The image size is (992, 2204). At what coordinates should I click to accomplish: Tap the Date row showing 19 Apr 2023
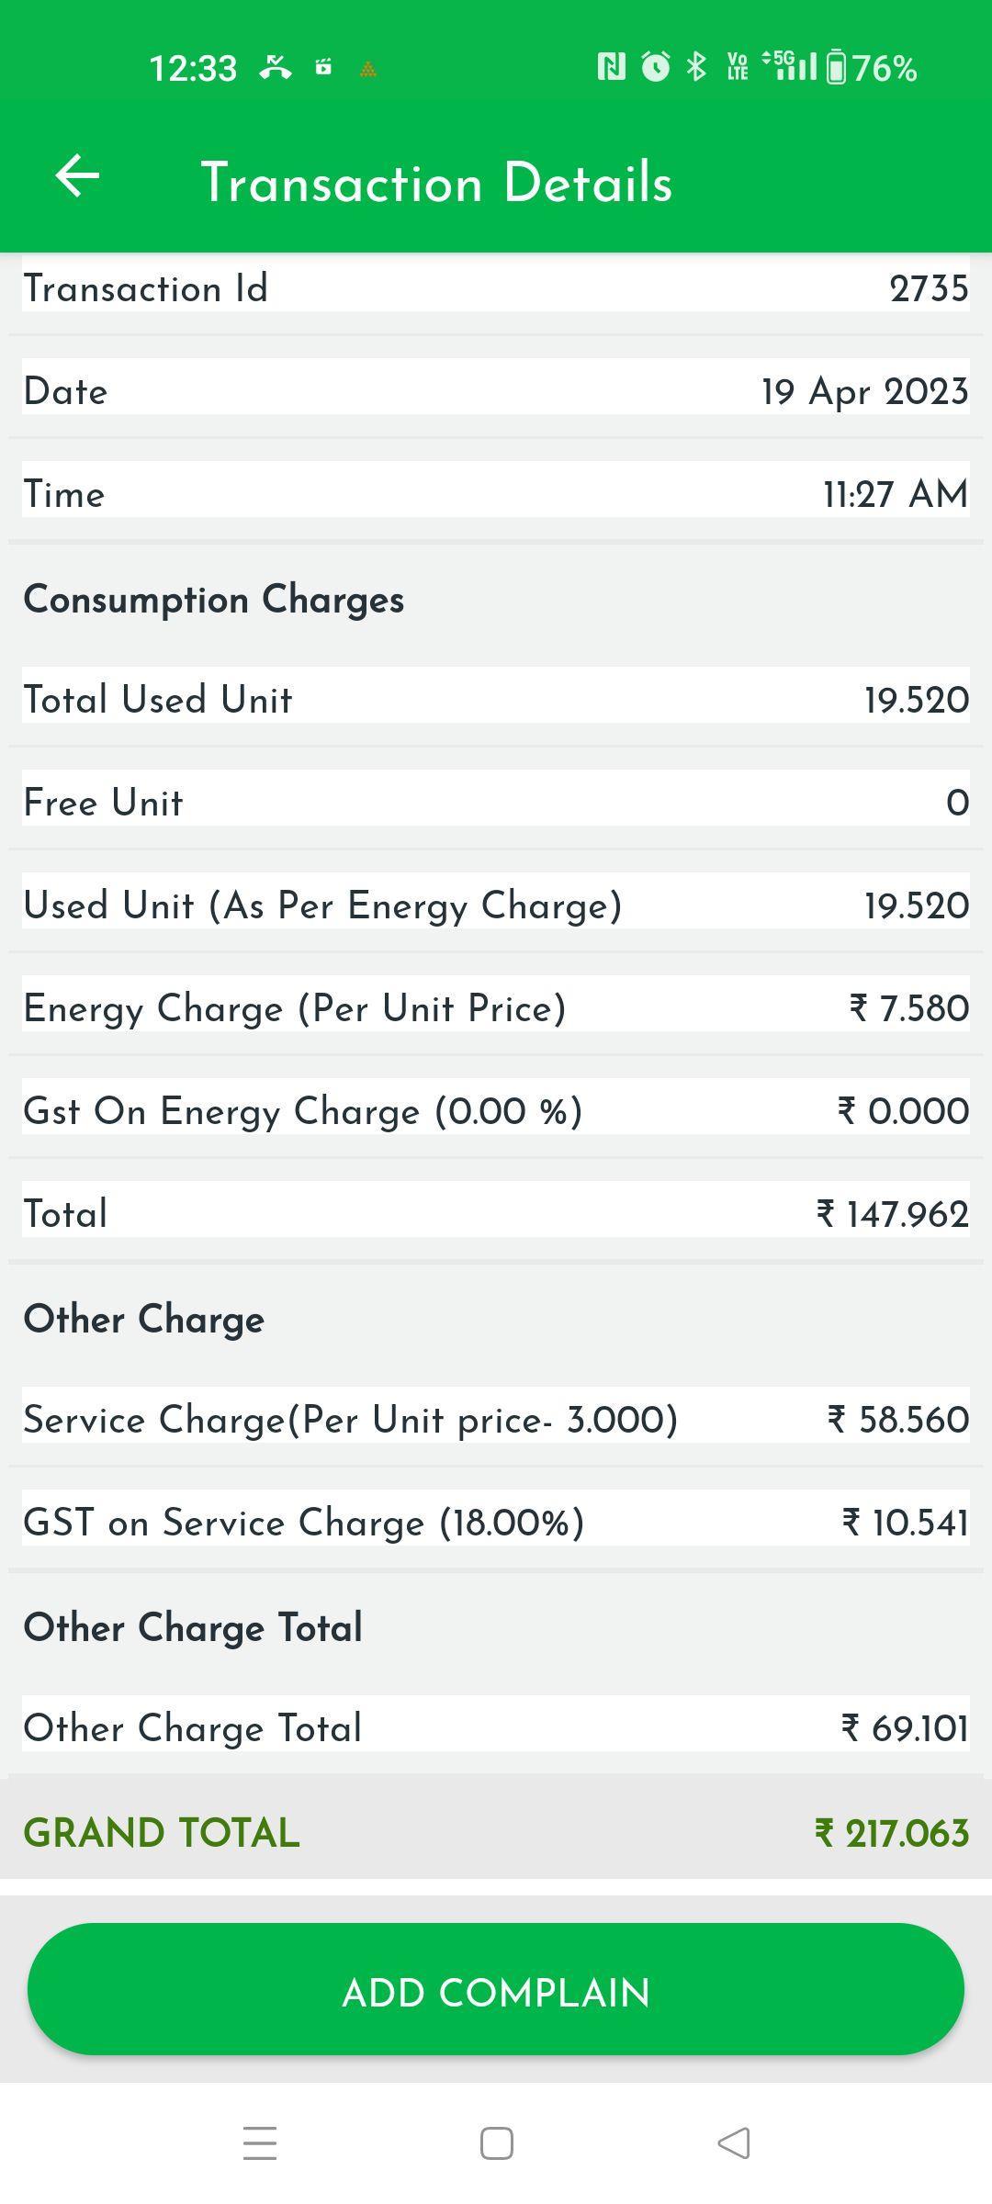pos(496,391)
